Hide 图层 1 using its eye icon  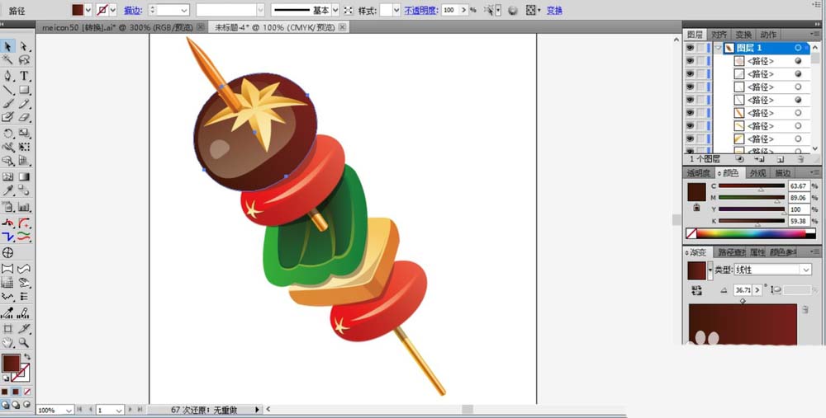tap(690, 48)
